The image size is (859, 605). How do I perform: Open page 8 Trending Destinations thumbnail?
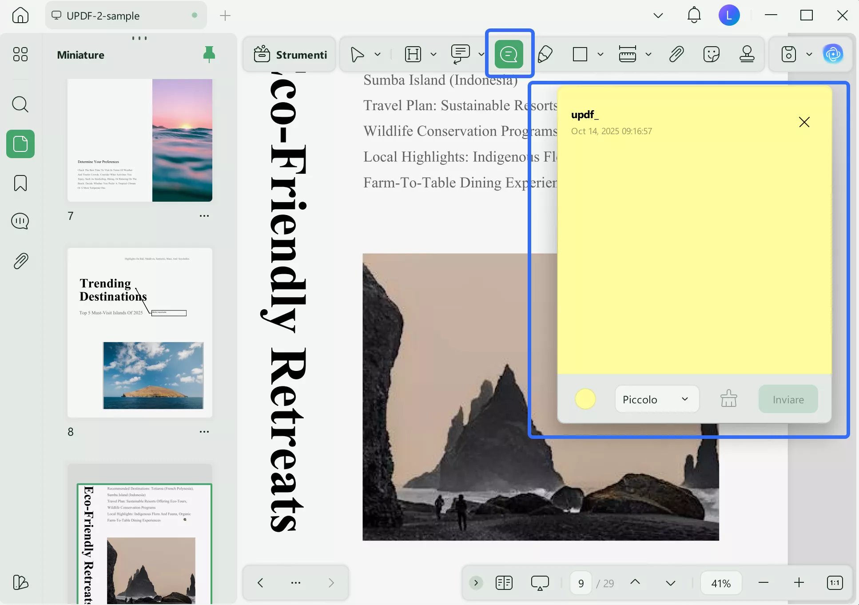[140, 332]
